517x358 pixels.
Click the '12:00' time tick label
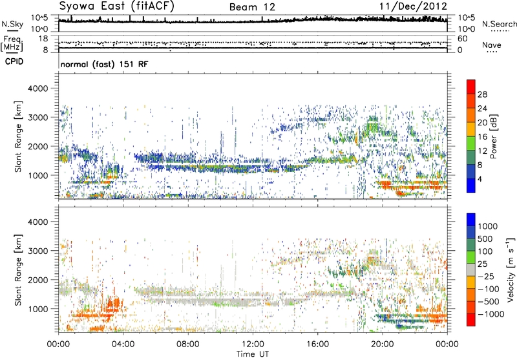click(x=253, y=344)
